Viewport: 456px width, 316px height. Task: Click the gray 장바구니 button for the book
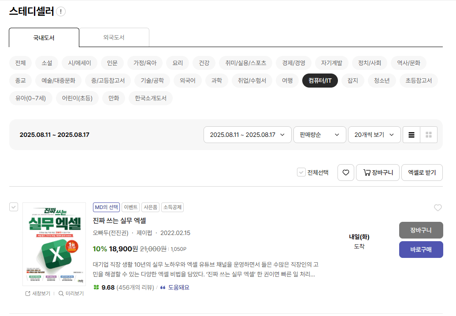[x=421, y=230]
